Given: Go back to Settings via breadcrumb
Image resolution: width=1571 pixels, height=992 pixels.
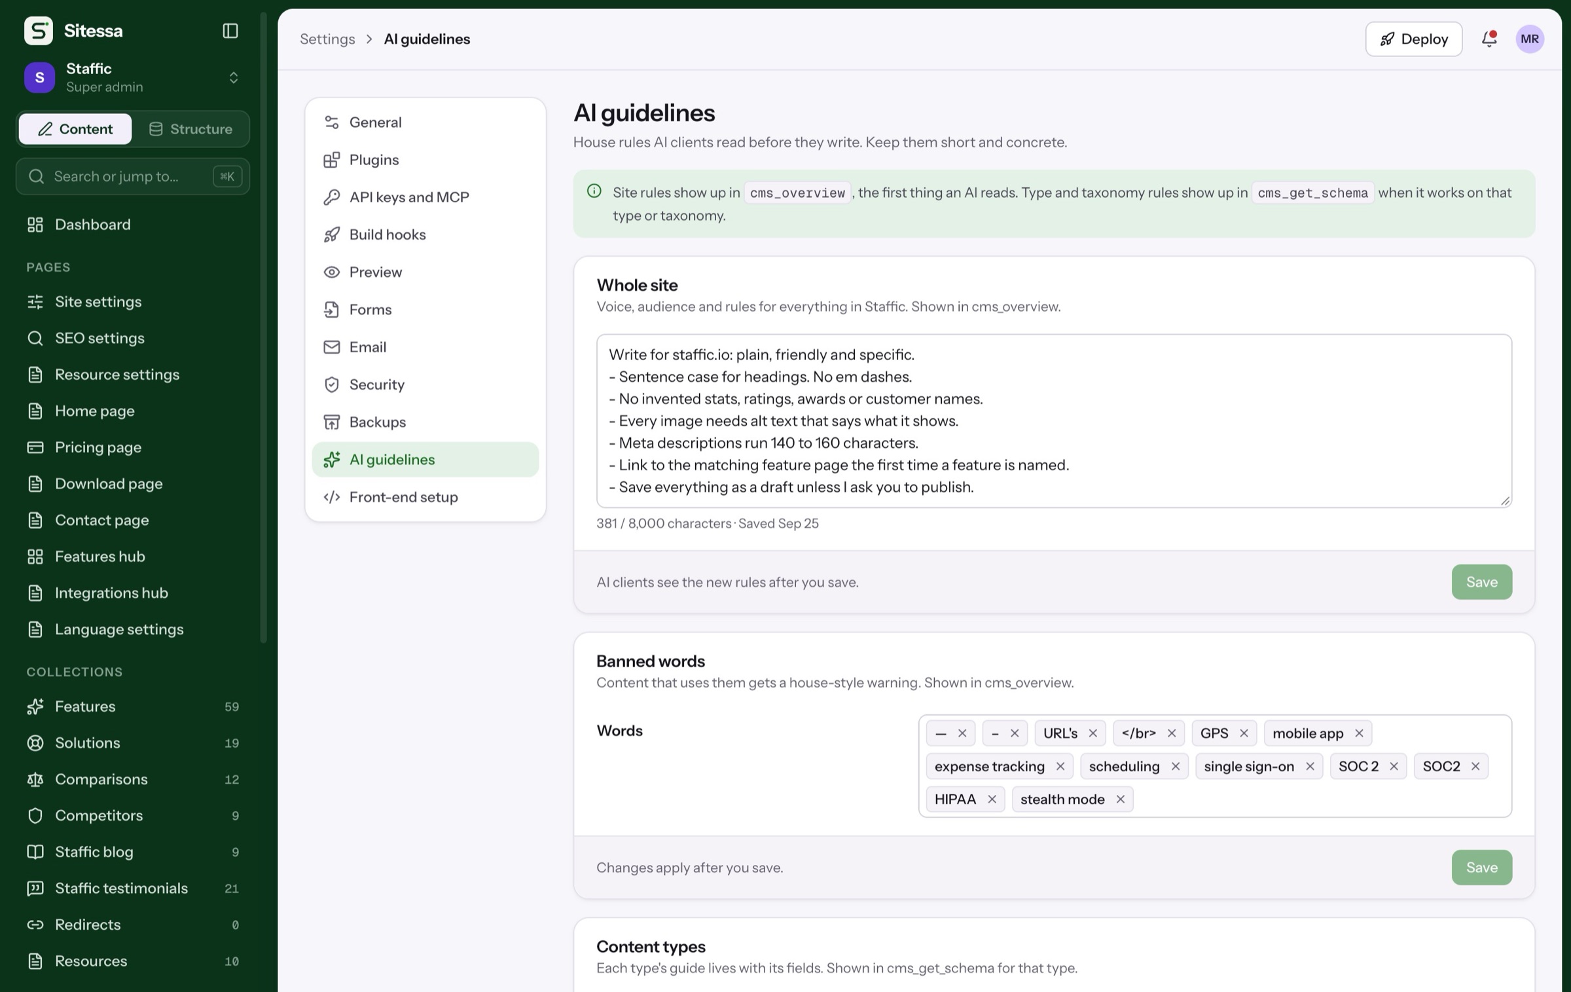Looking at the screenshot, I should (x=327, y=39).
